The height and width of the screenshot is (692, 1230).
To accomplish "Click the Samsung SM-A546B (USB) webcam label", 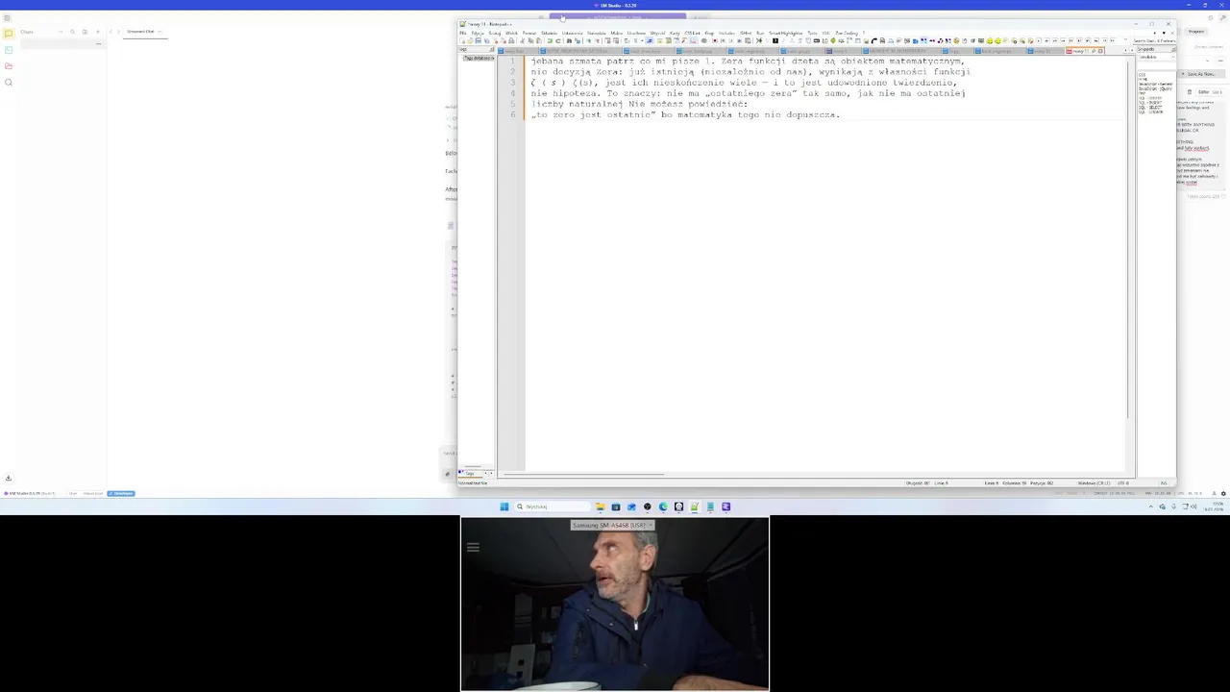I will pyautogui.click(x=610, y=525).
